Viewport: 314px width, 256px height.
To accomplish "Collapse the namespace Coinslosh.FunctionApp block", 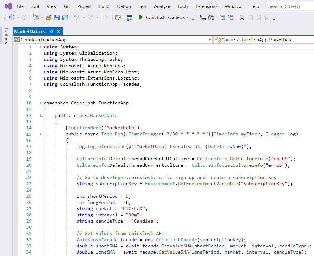I will [42, 103].
